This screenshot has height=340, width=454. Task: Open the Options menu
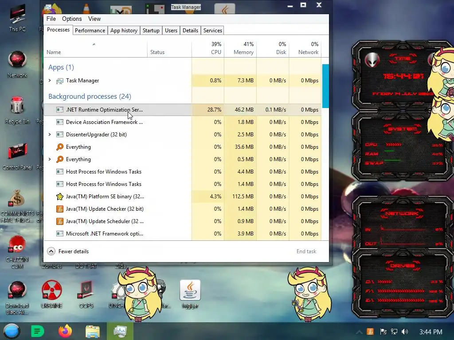click(72, 19)
